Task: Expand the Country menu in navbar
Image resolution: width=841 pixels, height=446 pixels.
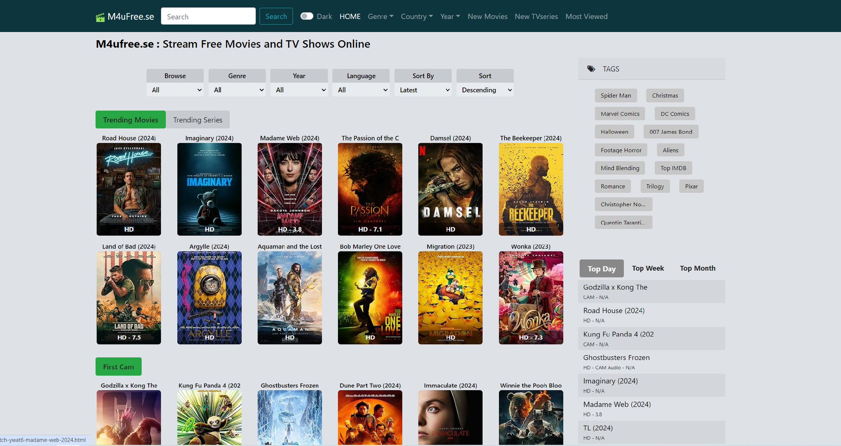Action: pos(417,16)
